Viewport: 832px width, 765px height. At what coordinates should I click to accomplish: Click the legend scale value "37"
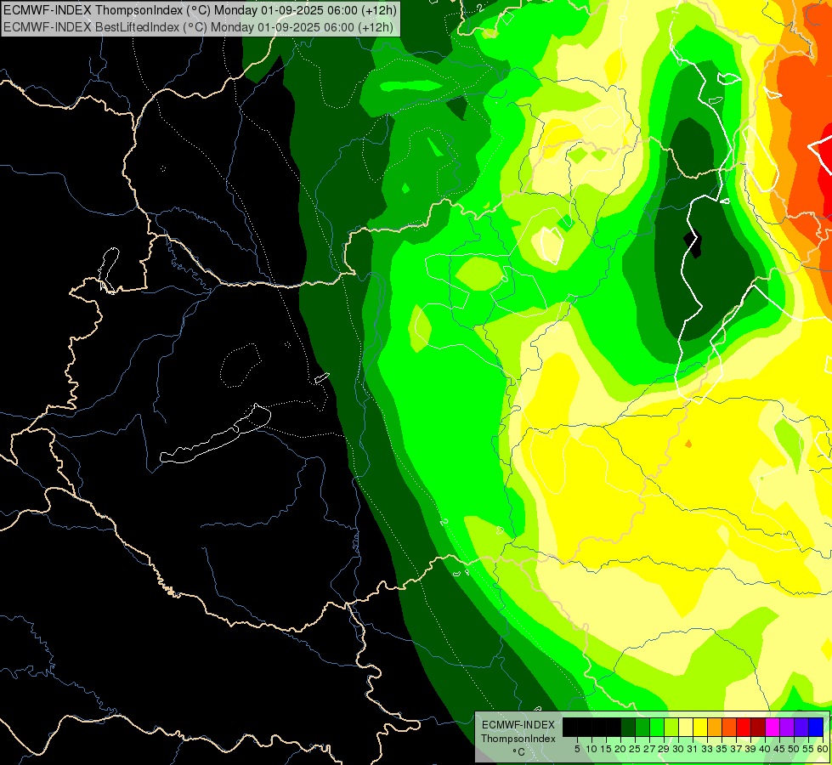pyautogui.click(x=737, y=749)
